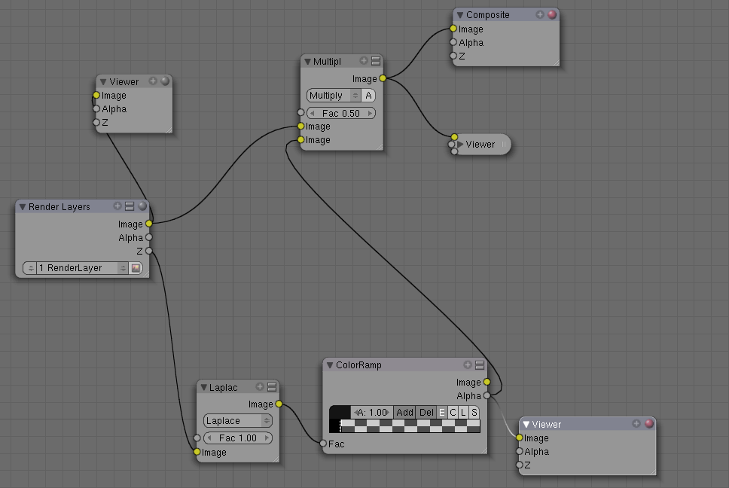
Task: Click the plus icon in ColorRamp node header
Action: [468, 364]
